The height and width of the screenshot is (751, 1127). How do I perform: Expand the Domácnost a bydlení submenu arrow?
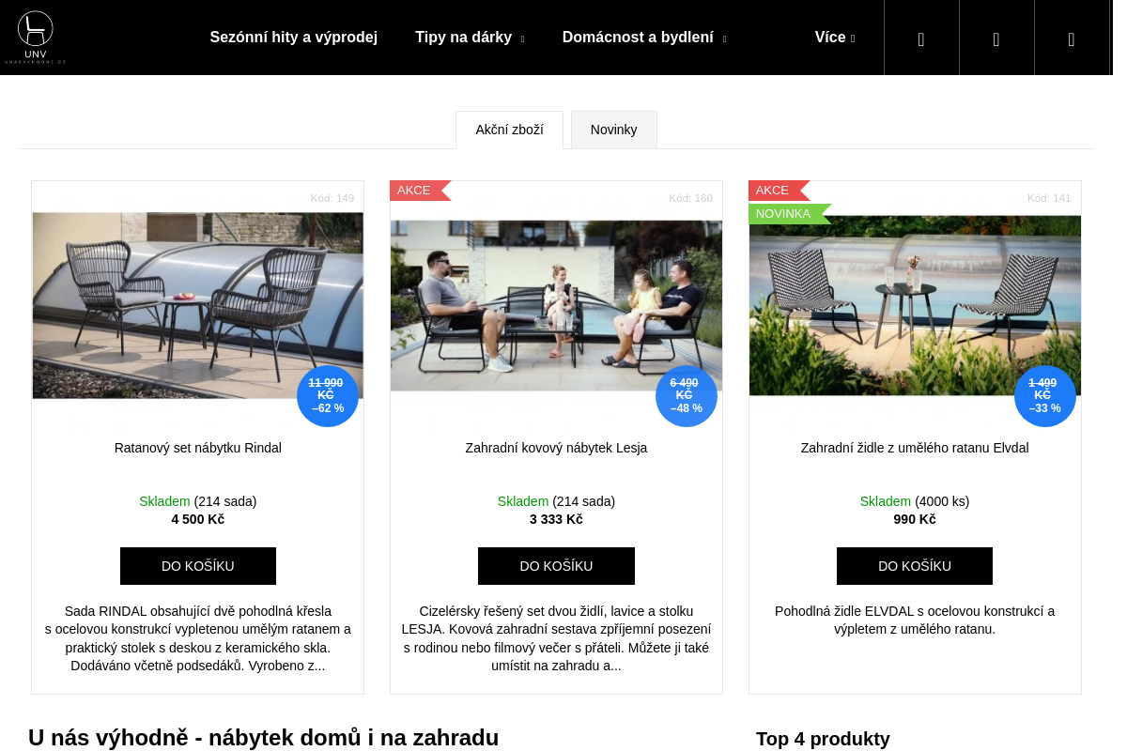724,39
